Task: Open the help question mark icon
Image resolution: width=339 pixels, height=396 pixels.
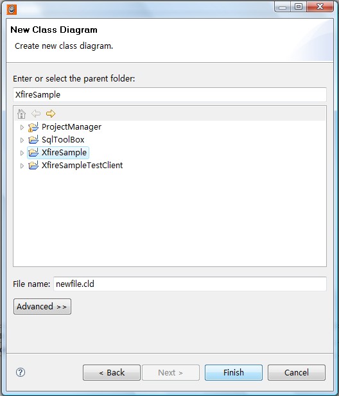Action: (21, 372)
